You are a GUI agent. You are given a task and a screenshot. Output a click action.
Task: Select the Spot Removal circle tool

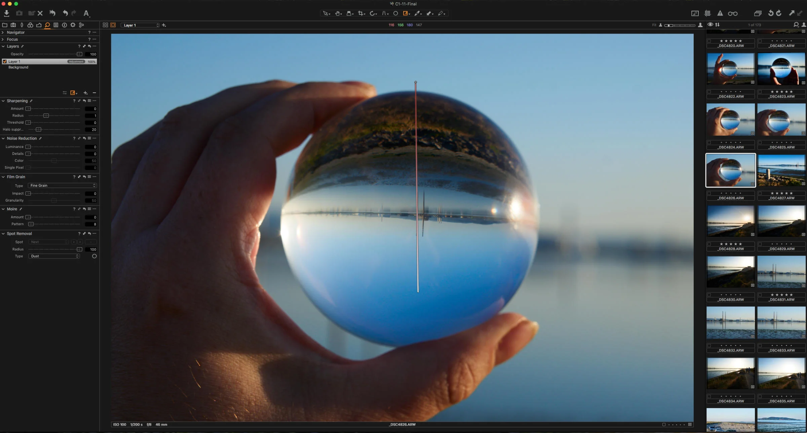tap(396, 13)
